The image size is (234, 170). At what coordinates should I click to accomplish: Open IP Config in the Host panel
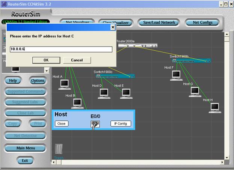pyautogui.click(x=121, y=123)
